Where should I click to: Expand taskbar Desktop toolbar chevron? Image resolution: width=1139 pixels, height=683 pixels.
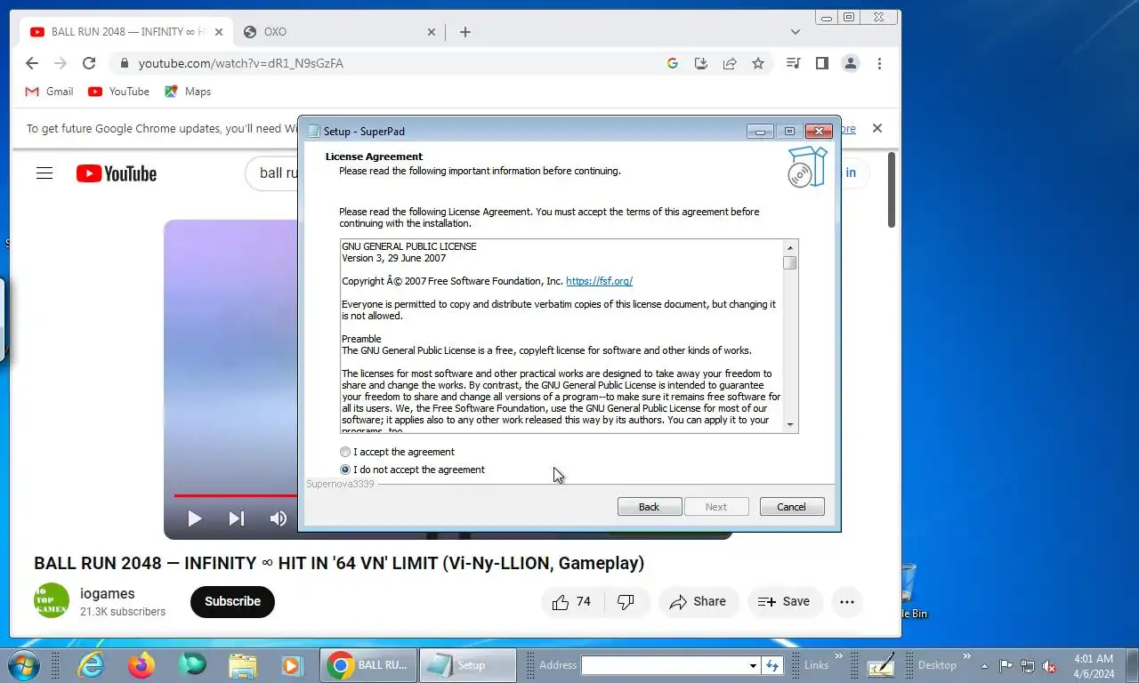click(966, 657)
